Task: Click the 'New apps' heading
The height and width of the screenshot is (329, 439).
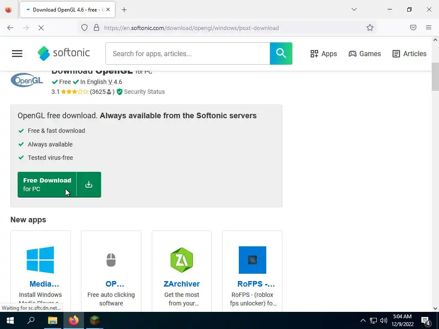Action: coord(28,220)
